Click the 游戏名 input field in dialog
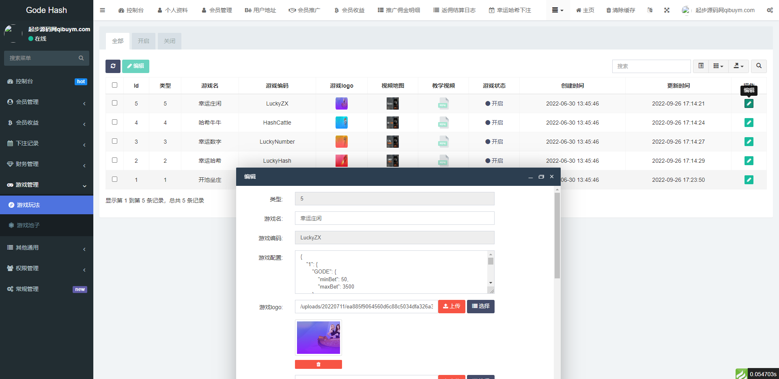The image size is (779, 379). click(394, 218)
